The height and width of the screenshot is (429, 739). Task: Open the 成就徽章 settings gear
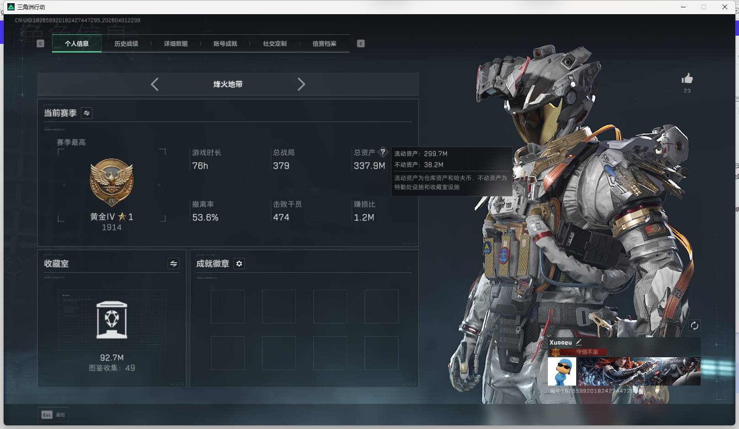pos(239,264)
